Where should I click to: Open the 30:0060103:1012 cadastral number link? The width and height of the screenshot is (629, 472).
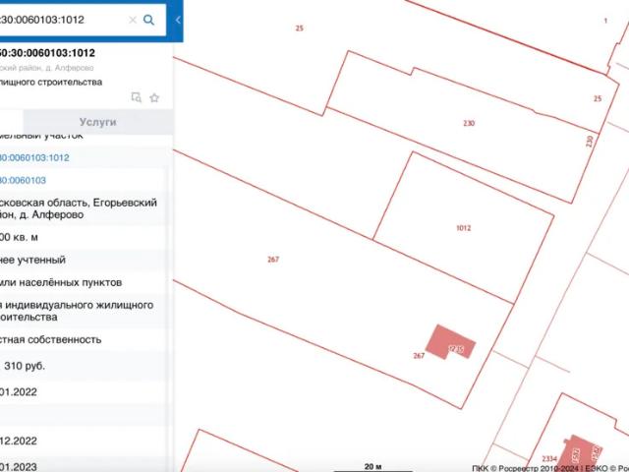point(34,157)
